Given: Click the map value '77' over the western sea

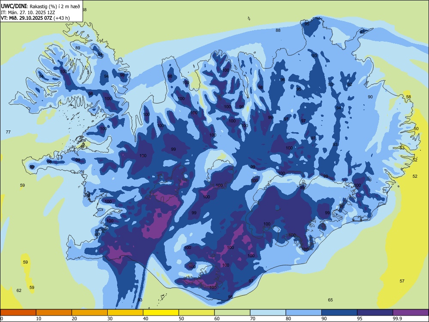Looking at the screenshot, I should pos(8,132).
